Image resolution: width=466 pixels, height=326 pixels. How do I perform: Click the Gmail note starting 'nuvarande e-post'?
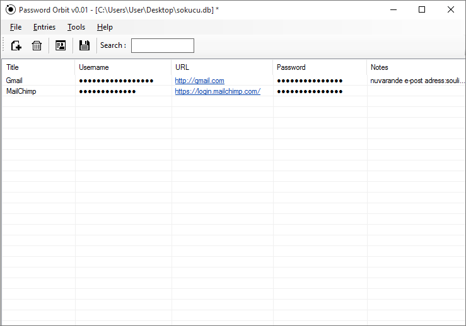(417, 81)
